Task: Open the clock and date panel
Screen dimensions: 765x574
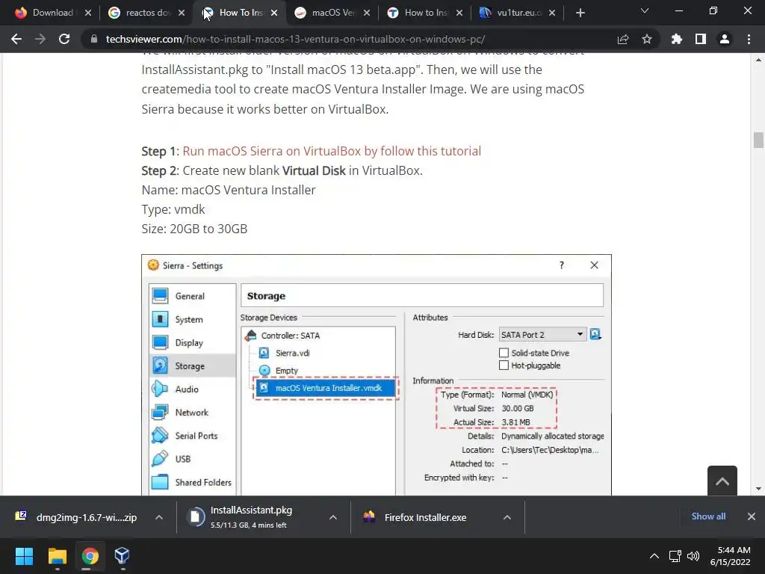Action: [730, 556]
